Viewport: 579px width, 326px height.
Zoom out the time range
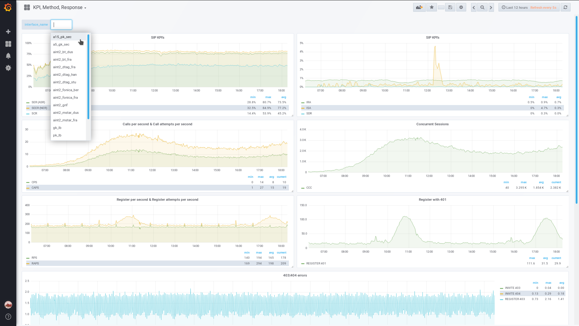(482, 8)
